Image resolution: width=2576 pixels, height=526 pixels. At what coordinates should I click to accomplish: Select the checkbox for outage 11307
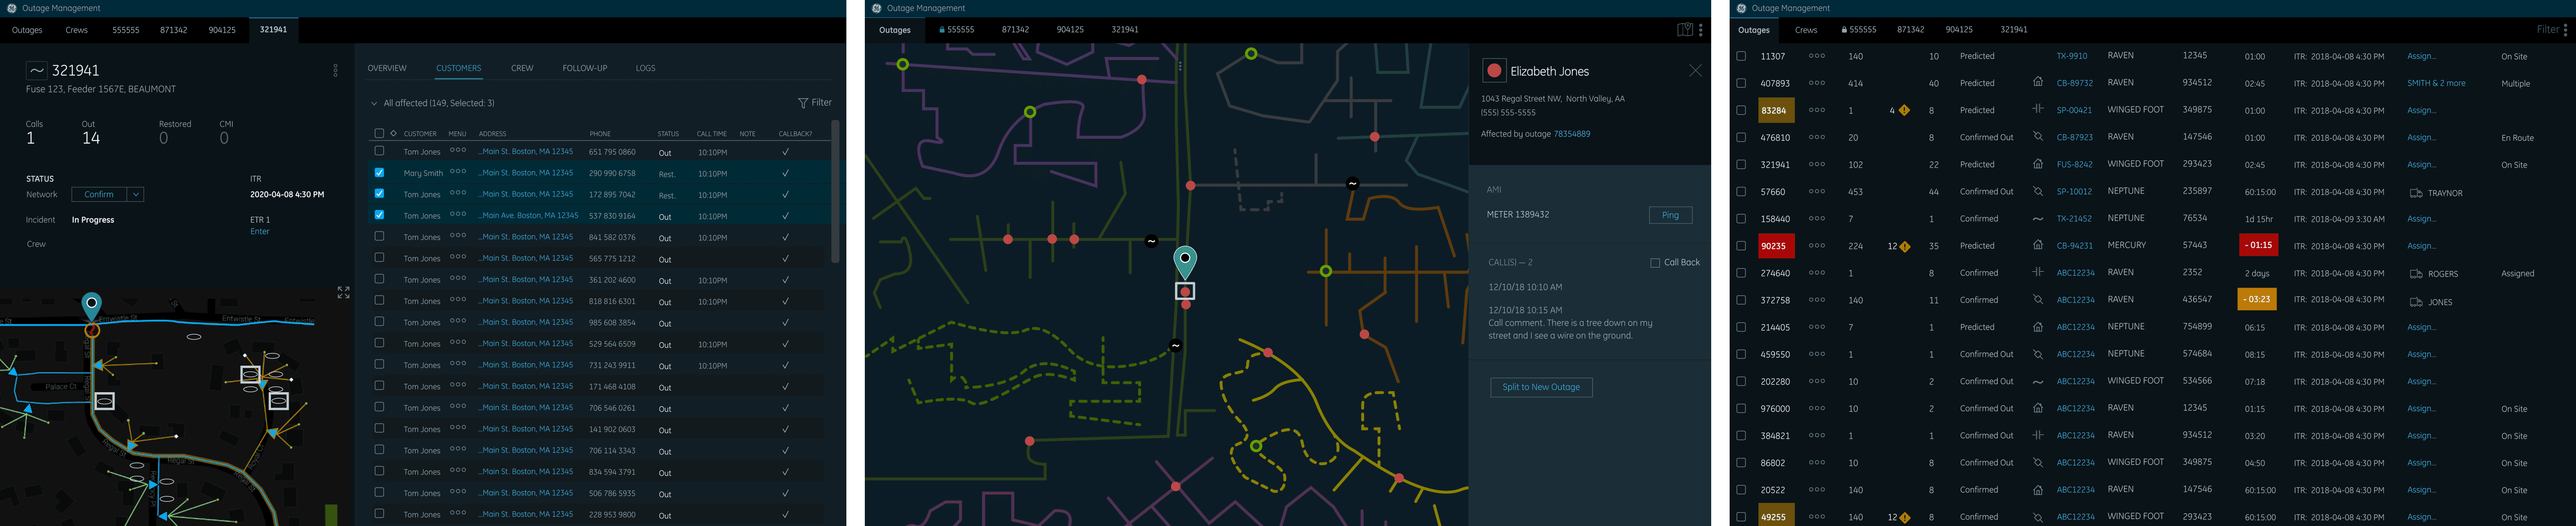[x=1741, y=57]
